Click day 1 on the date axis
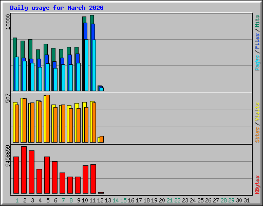 17,200
